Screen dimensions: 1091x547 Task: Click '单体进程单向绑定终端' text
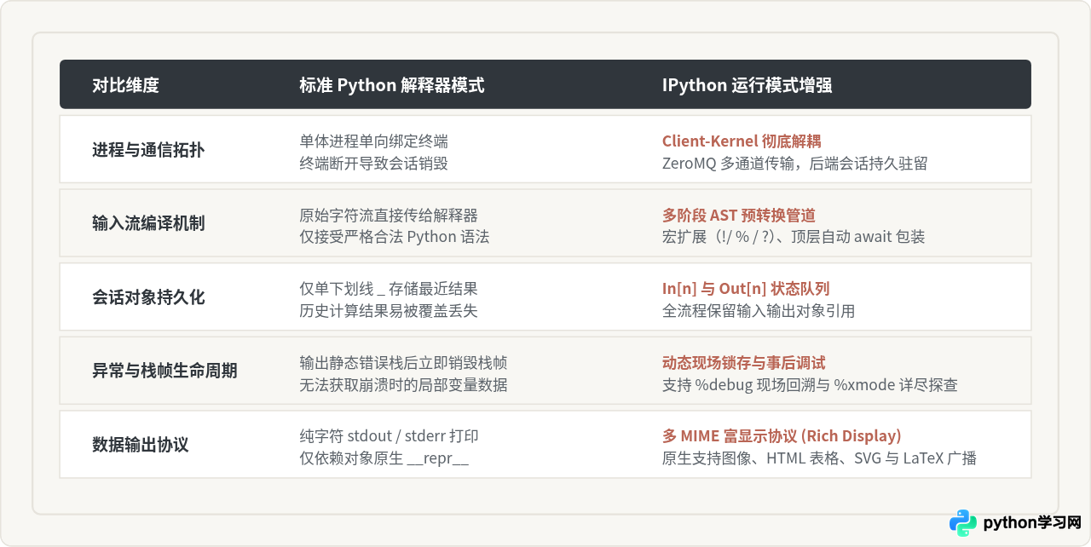tap(373, 141)
